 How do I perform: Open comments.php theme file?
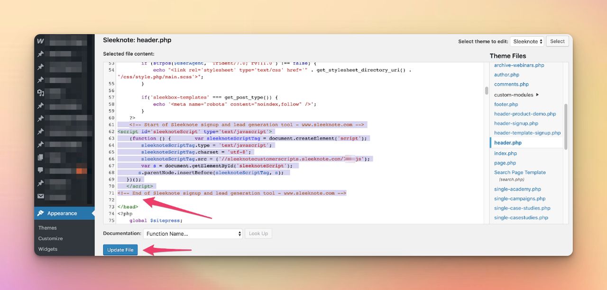tap(511, 84)
